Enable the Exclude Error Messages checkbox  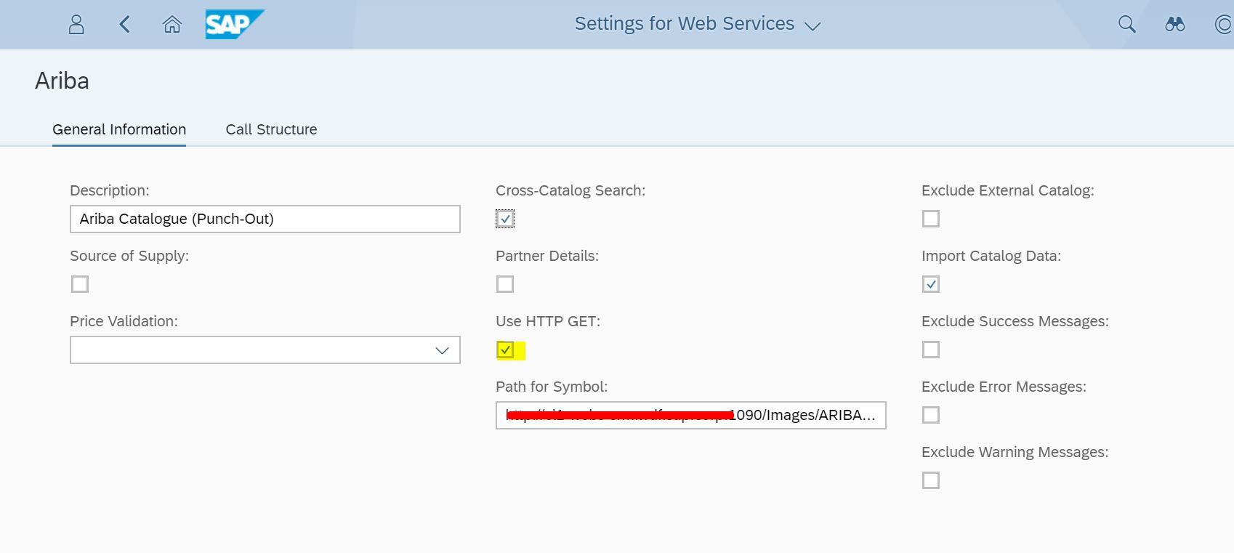pyautogui.click(x=931, y=415)
